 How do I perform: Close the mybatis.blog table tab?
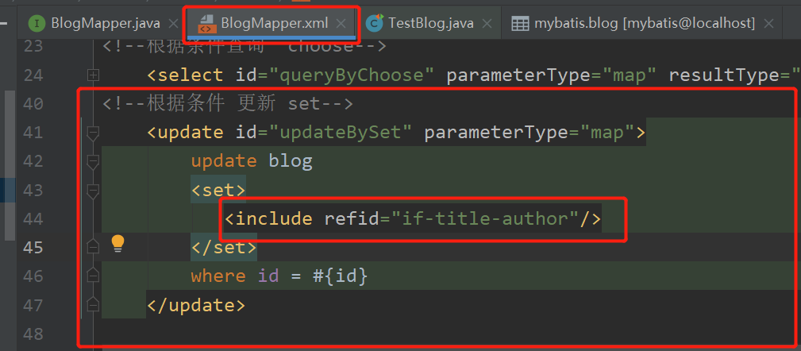click(x=768, y=23)
